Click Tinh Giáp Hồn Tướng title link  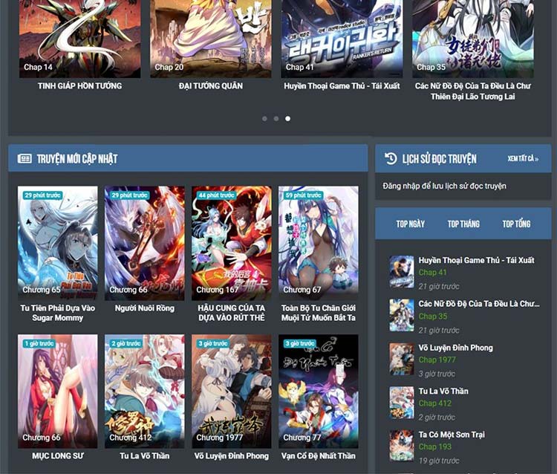79,86
